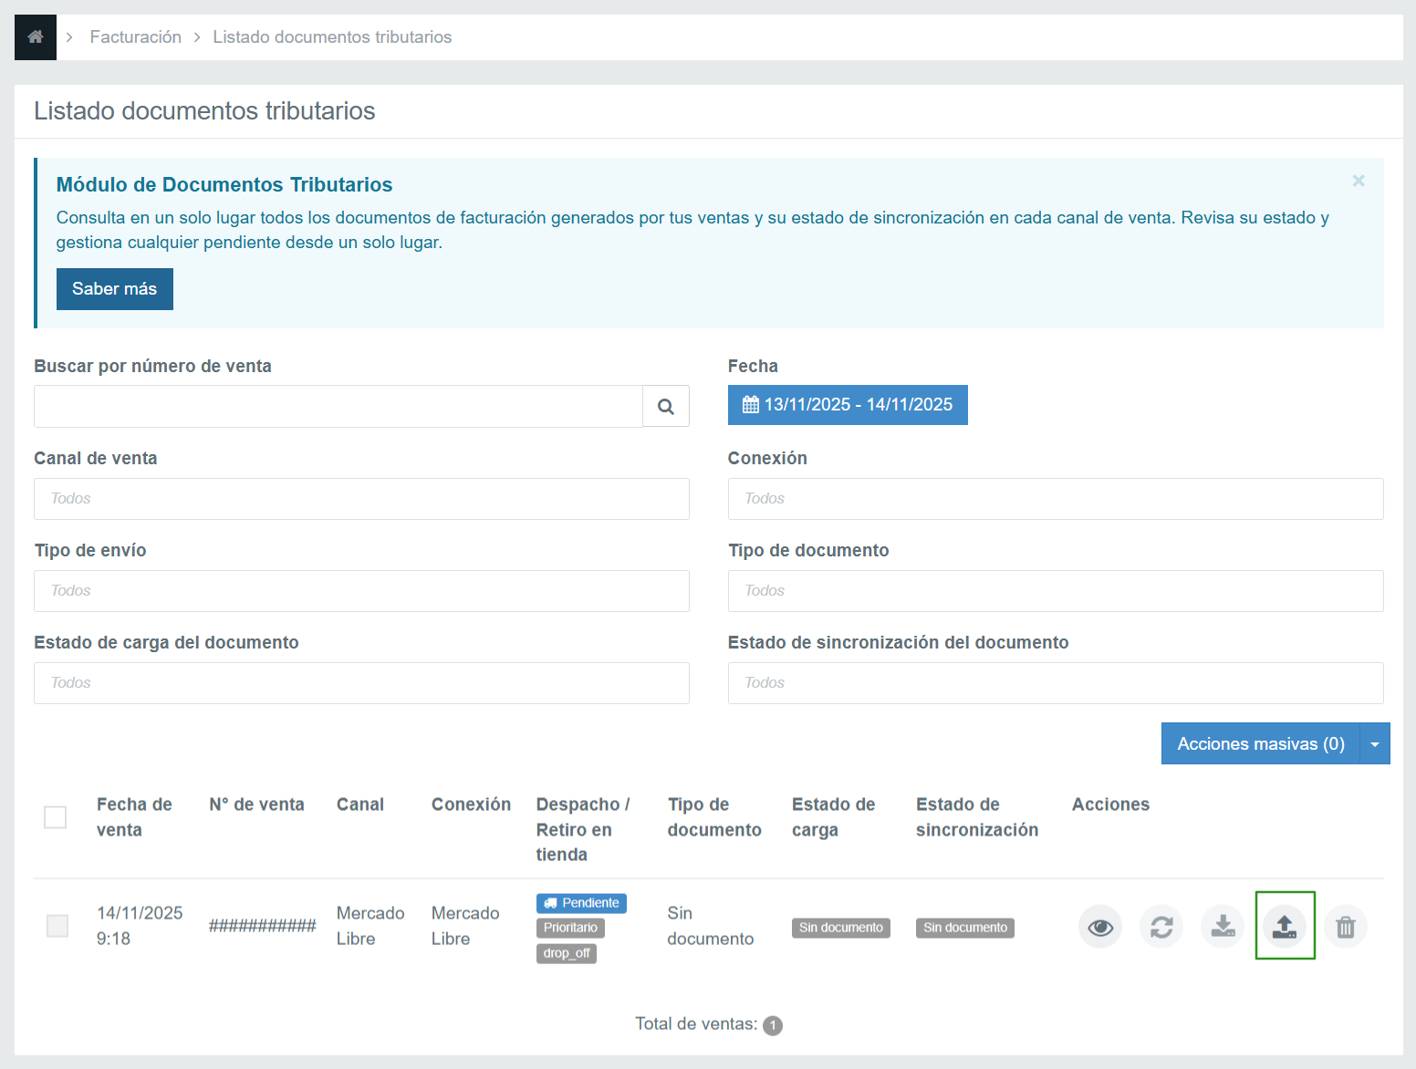Open the Tipo de documento dropdown
The height and width of the screenshot is (1069, 1416).
click(1055, 591)
